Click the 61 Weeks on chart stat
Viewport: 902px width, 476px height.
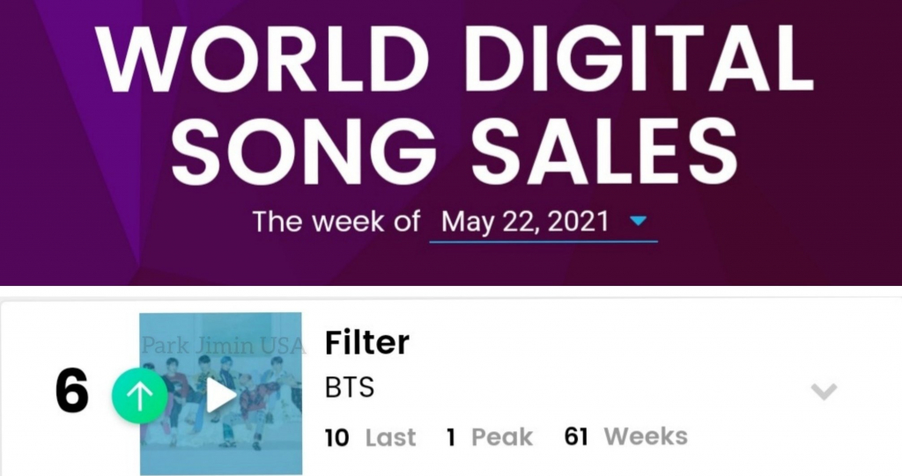coord(626,437)
